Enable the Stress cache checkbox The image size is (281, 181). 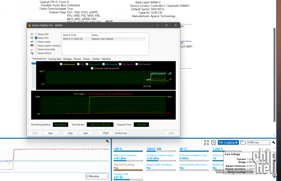36,42
